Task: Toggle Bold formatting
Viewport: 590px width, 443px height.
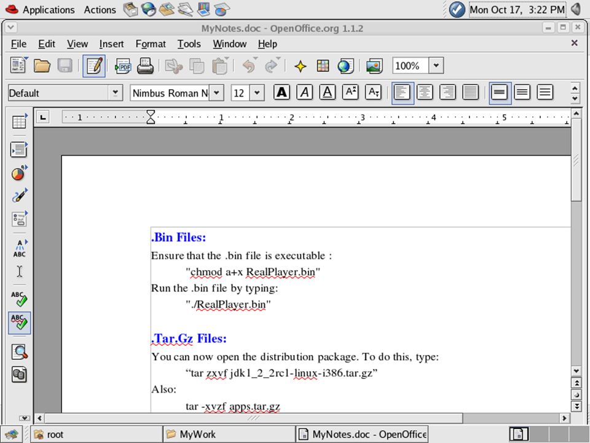Action: (281, 92)
